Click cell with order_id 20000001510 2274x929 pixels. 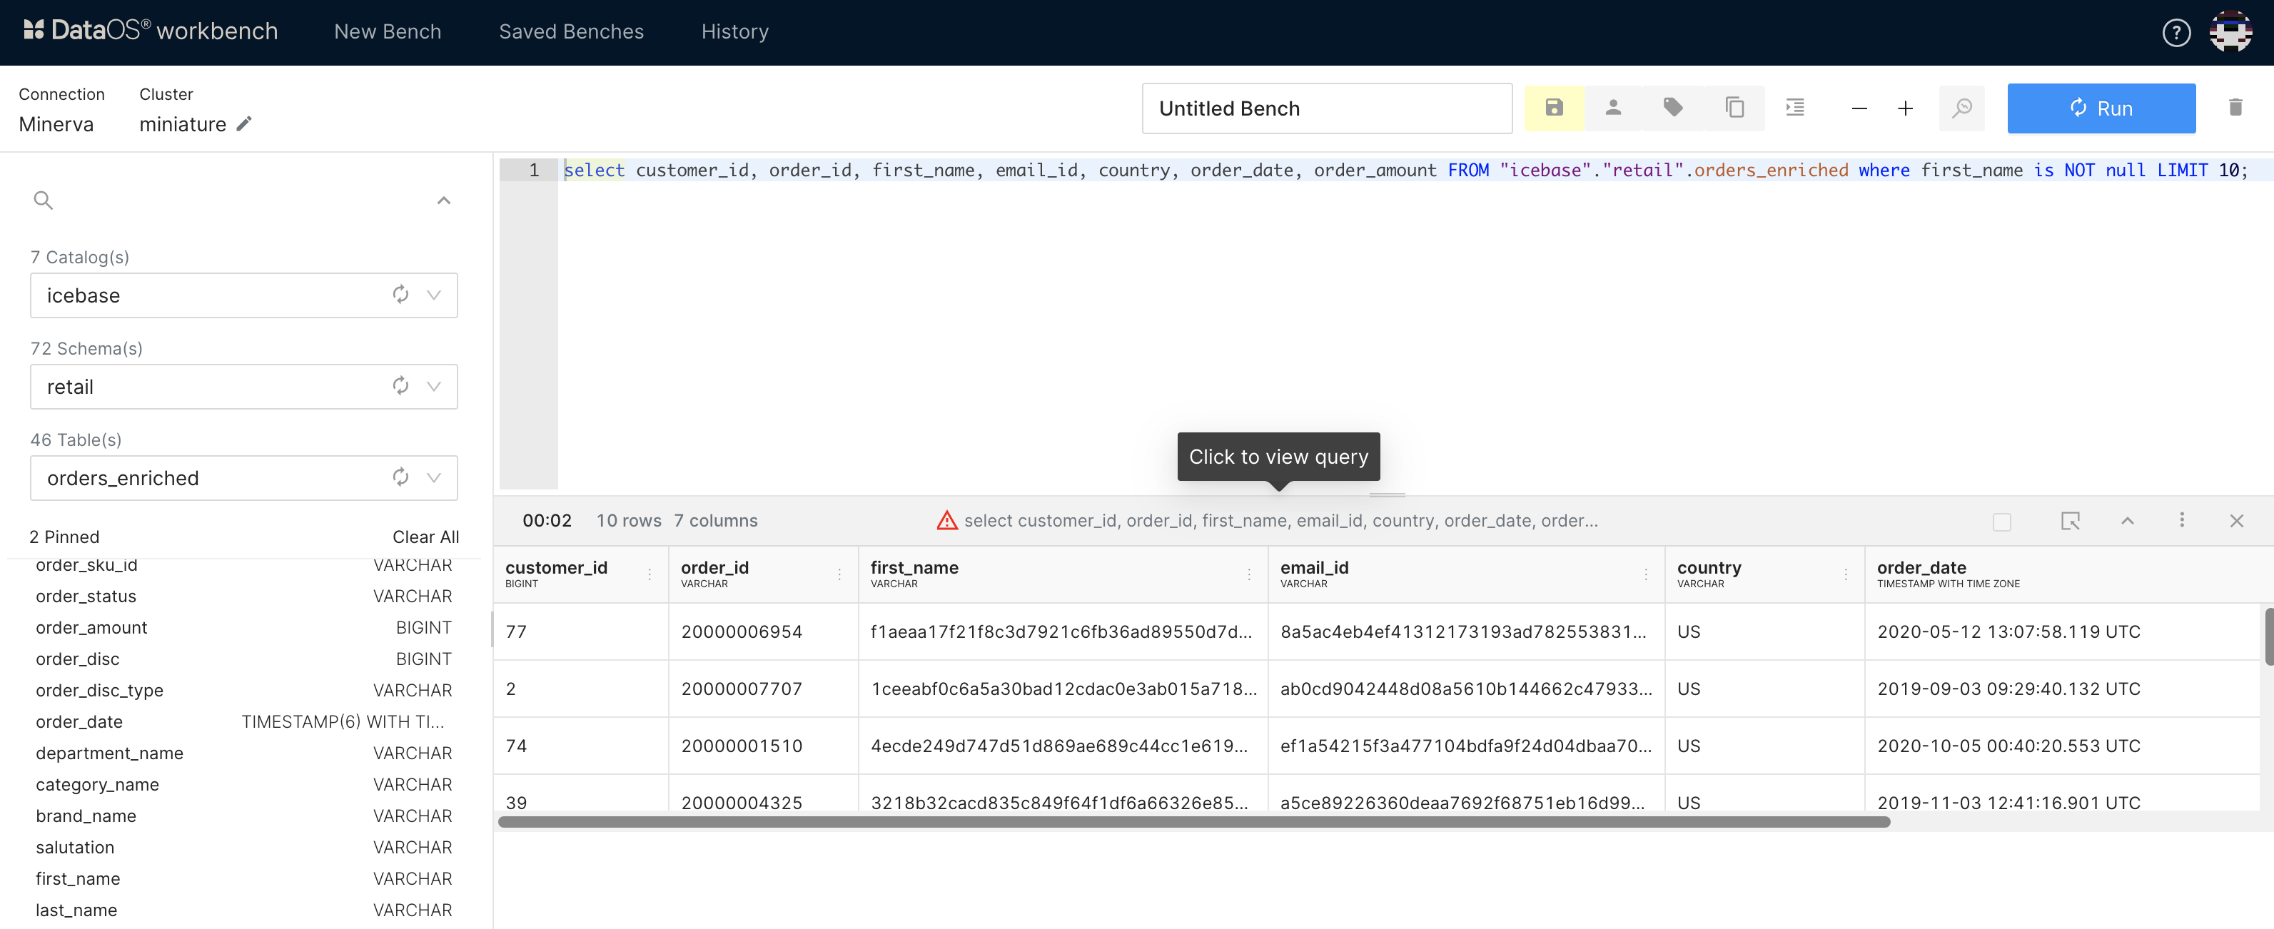click(x=763, y=746)
